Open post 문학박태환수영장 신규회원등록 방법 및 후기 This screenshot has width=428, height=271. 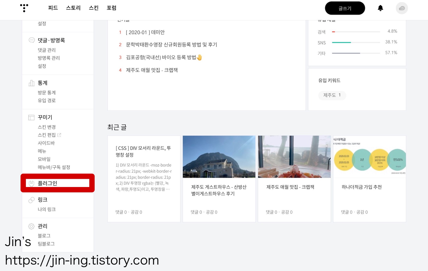(x=171, y=45)
